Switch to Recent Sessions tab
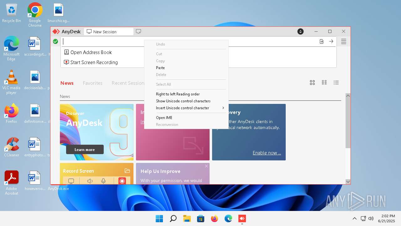Viewport: 401px width, 226px height. pos(128,83)
